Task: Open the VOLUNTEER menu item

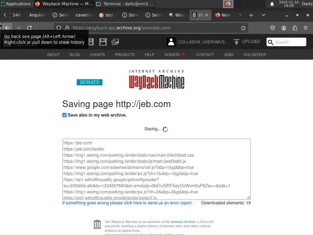Action: pos(255,55)
